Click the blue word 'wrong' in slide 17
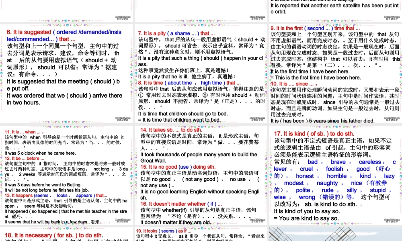 pyautogui.click(x=307, y=197)
